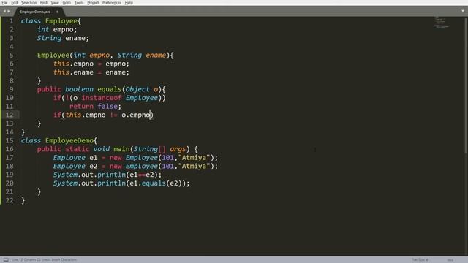The height and width of the screenshot is (263, 468).
Task: Click the 'equals(Object o)' method header
Action: [101, 89]
